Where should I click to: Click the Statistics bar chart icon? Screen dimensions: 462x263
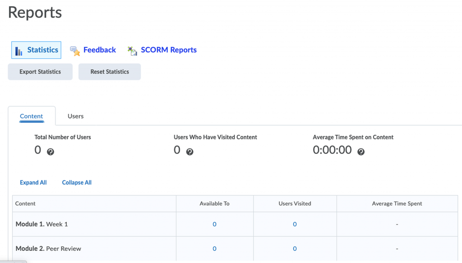click(18, 51)
